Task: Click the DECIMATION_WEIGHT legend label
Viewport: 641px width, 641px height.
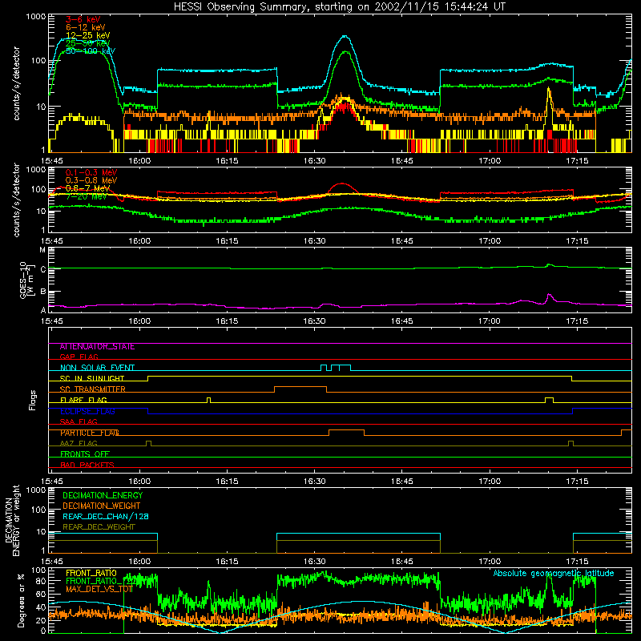Action: coord(102,506)
